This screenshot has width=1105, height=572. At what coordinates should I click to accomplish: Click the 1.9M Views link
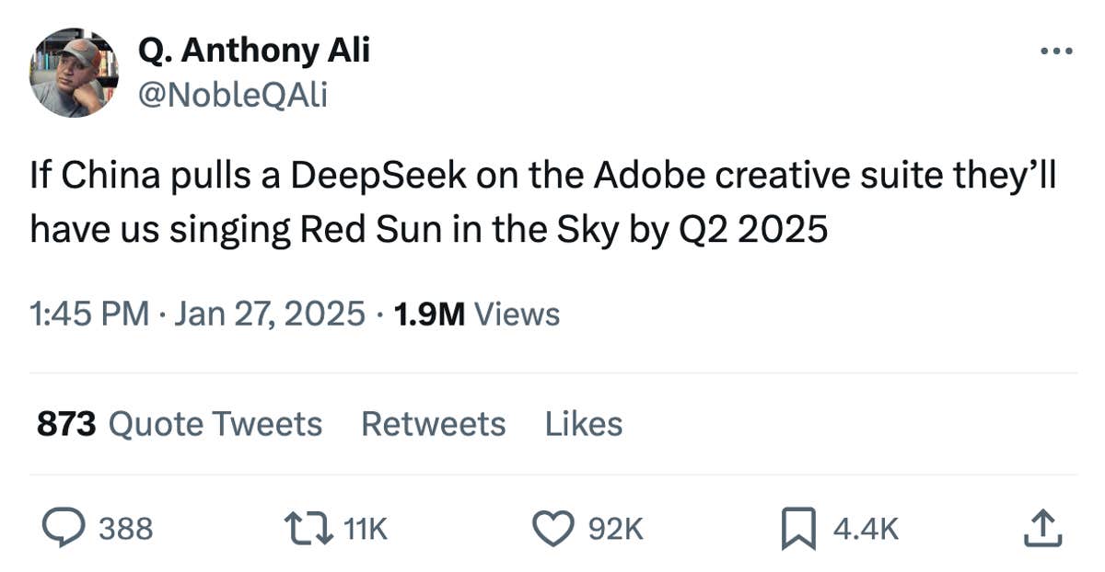tap(475, 314)
